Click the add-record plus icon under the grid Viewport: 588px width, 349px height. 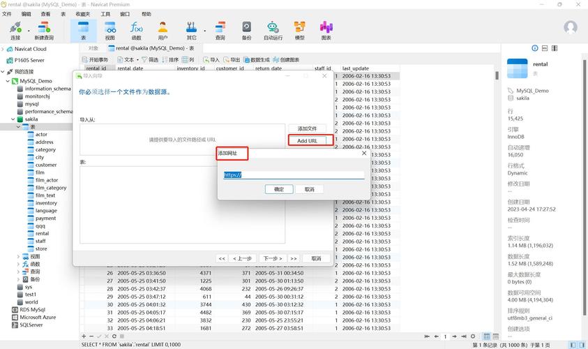tap(84, 336)
